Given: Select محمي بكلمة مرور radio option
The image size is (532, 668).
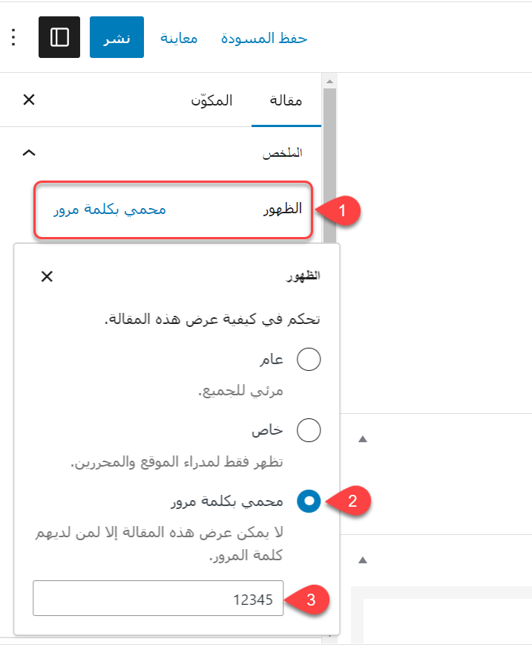Looking at the screenshot, I should point(308,501).
